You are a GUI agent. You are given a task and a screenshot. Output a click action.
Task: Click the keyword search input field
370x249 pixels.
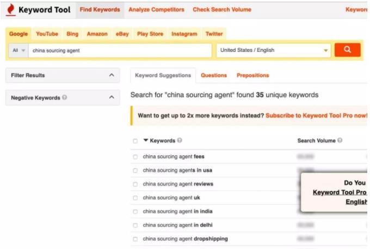point(120,50)
